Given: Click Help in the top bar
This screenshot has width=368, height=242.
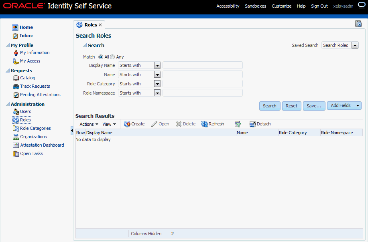Looking at the screenshot, I should pos(301,6).
